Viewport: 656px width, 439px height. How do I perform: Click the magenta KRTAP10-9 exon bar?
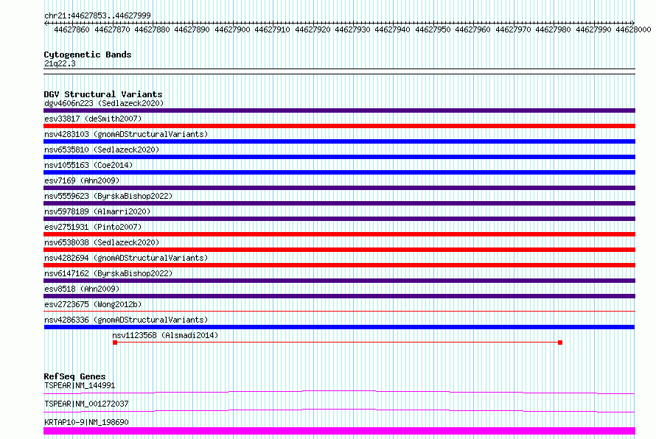click(339, 431)
